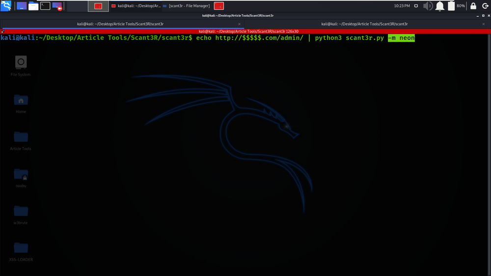
Task: Lock the screen with padlock icon
Action: click(x=473, y=6)
